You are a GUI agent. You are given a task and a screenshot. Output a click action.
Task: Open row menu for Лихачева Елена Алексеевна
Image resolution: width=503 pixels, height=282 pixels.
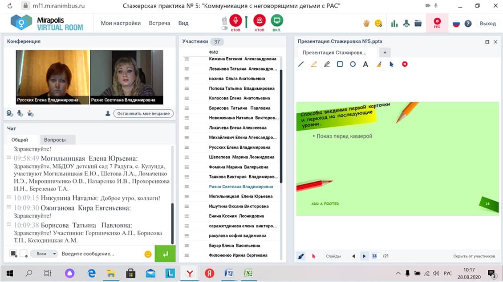[x=187, y=128]
